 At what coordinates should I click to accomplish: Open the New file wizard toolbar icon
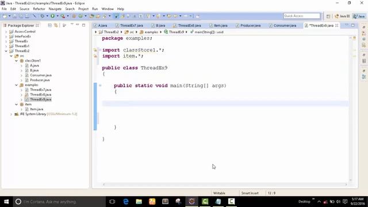click(x=5, y=16)
